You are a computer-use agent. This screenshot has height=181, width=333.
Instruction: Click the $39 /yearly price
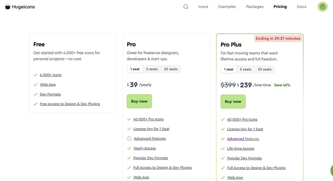[139, 85]
